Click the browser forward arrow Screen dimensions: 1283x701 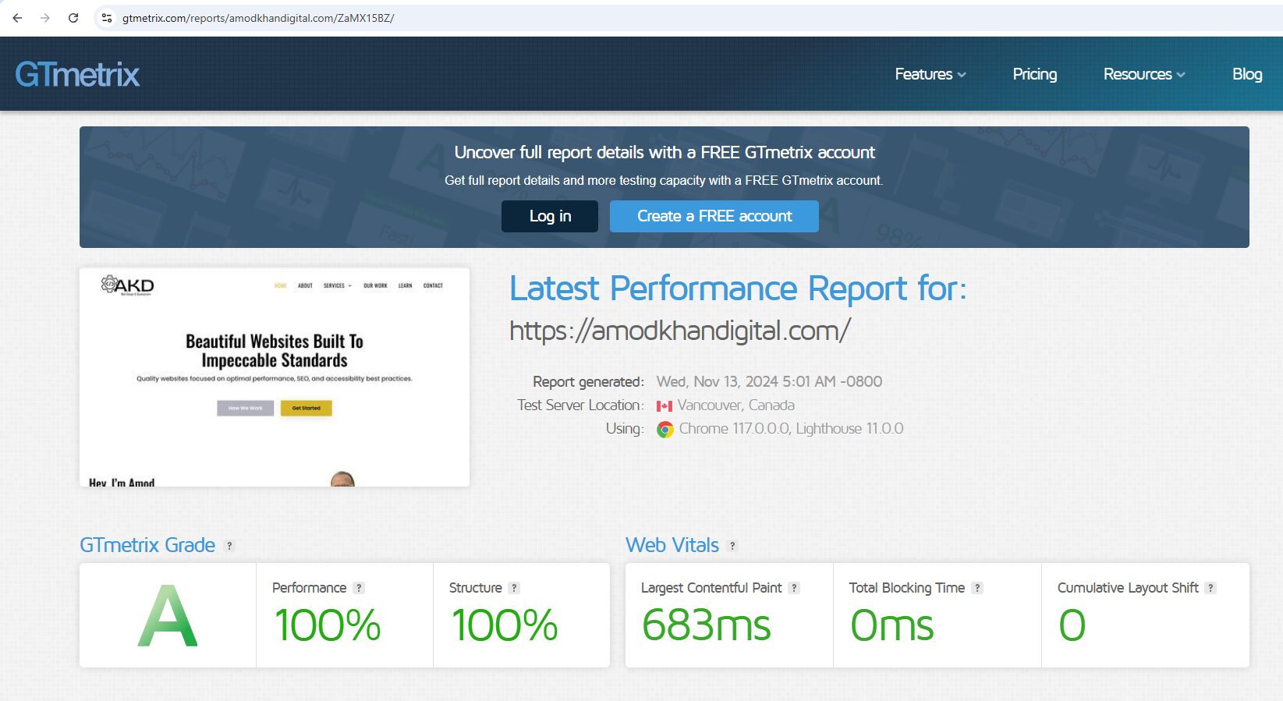tap(45, 18)
